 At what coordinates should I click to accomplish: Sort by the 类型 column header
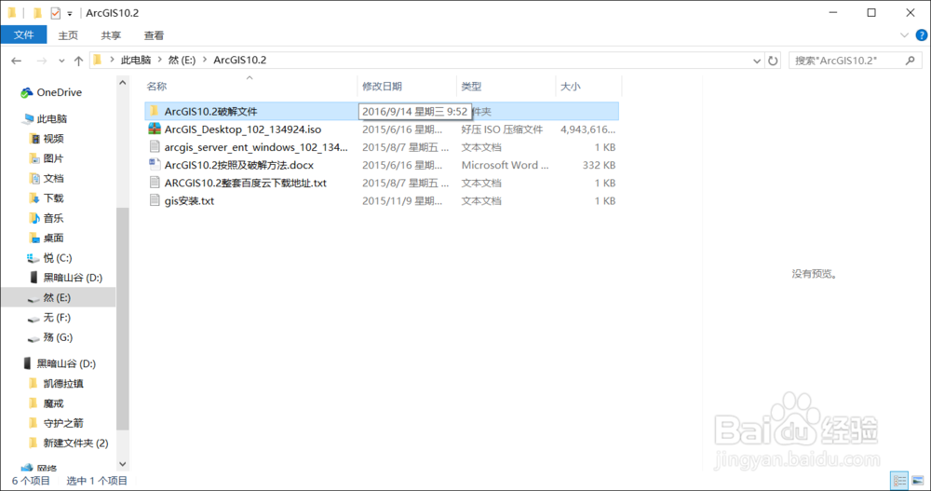471,87
